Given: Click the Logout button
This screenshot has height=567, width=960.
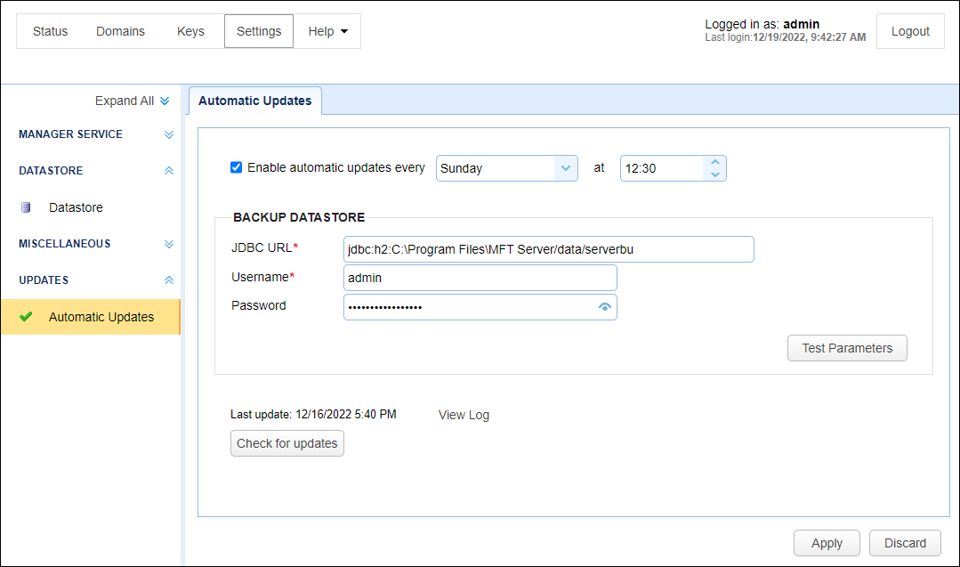Looking at the screenshot, I should coord(910,31).
